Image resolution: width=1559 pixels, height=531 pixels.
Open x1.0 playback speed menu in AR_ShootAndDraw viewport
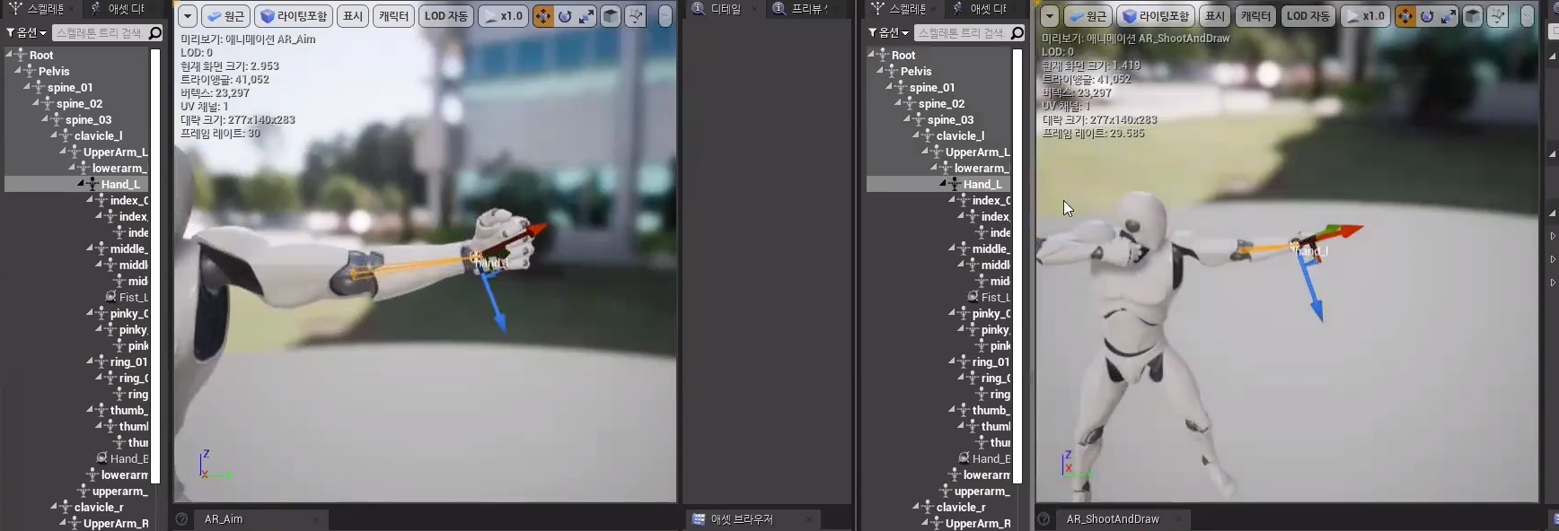(1365, 16)
